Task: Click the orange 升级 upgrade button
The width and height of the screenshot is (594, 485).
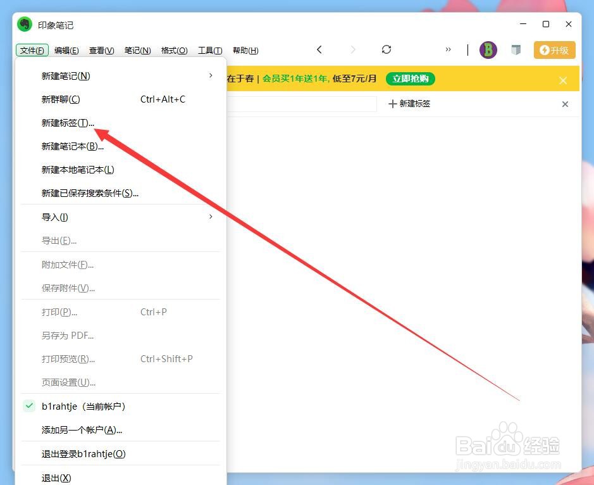Action: coord(555,50)
